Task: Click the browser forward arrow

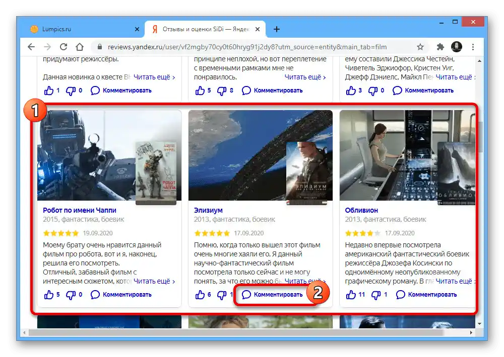Action: click(x=47, y=47)
